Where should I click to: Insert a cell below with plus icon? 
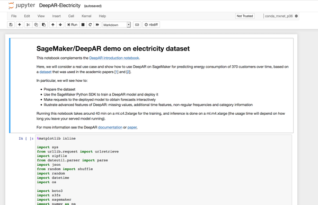[x=20, y=24]
